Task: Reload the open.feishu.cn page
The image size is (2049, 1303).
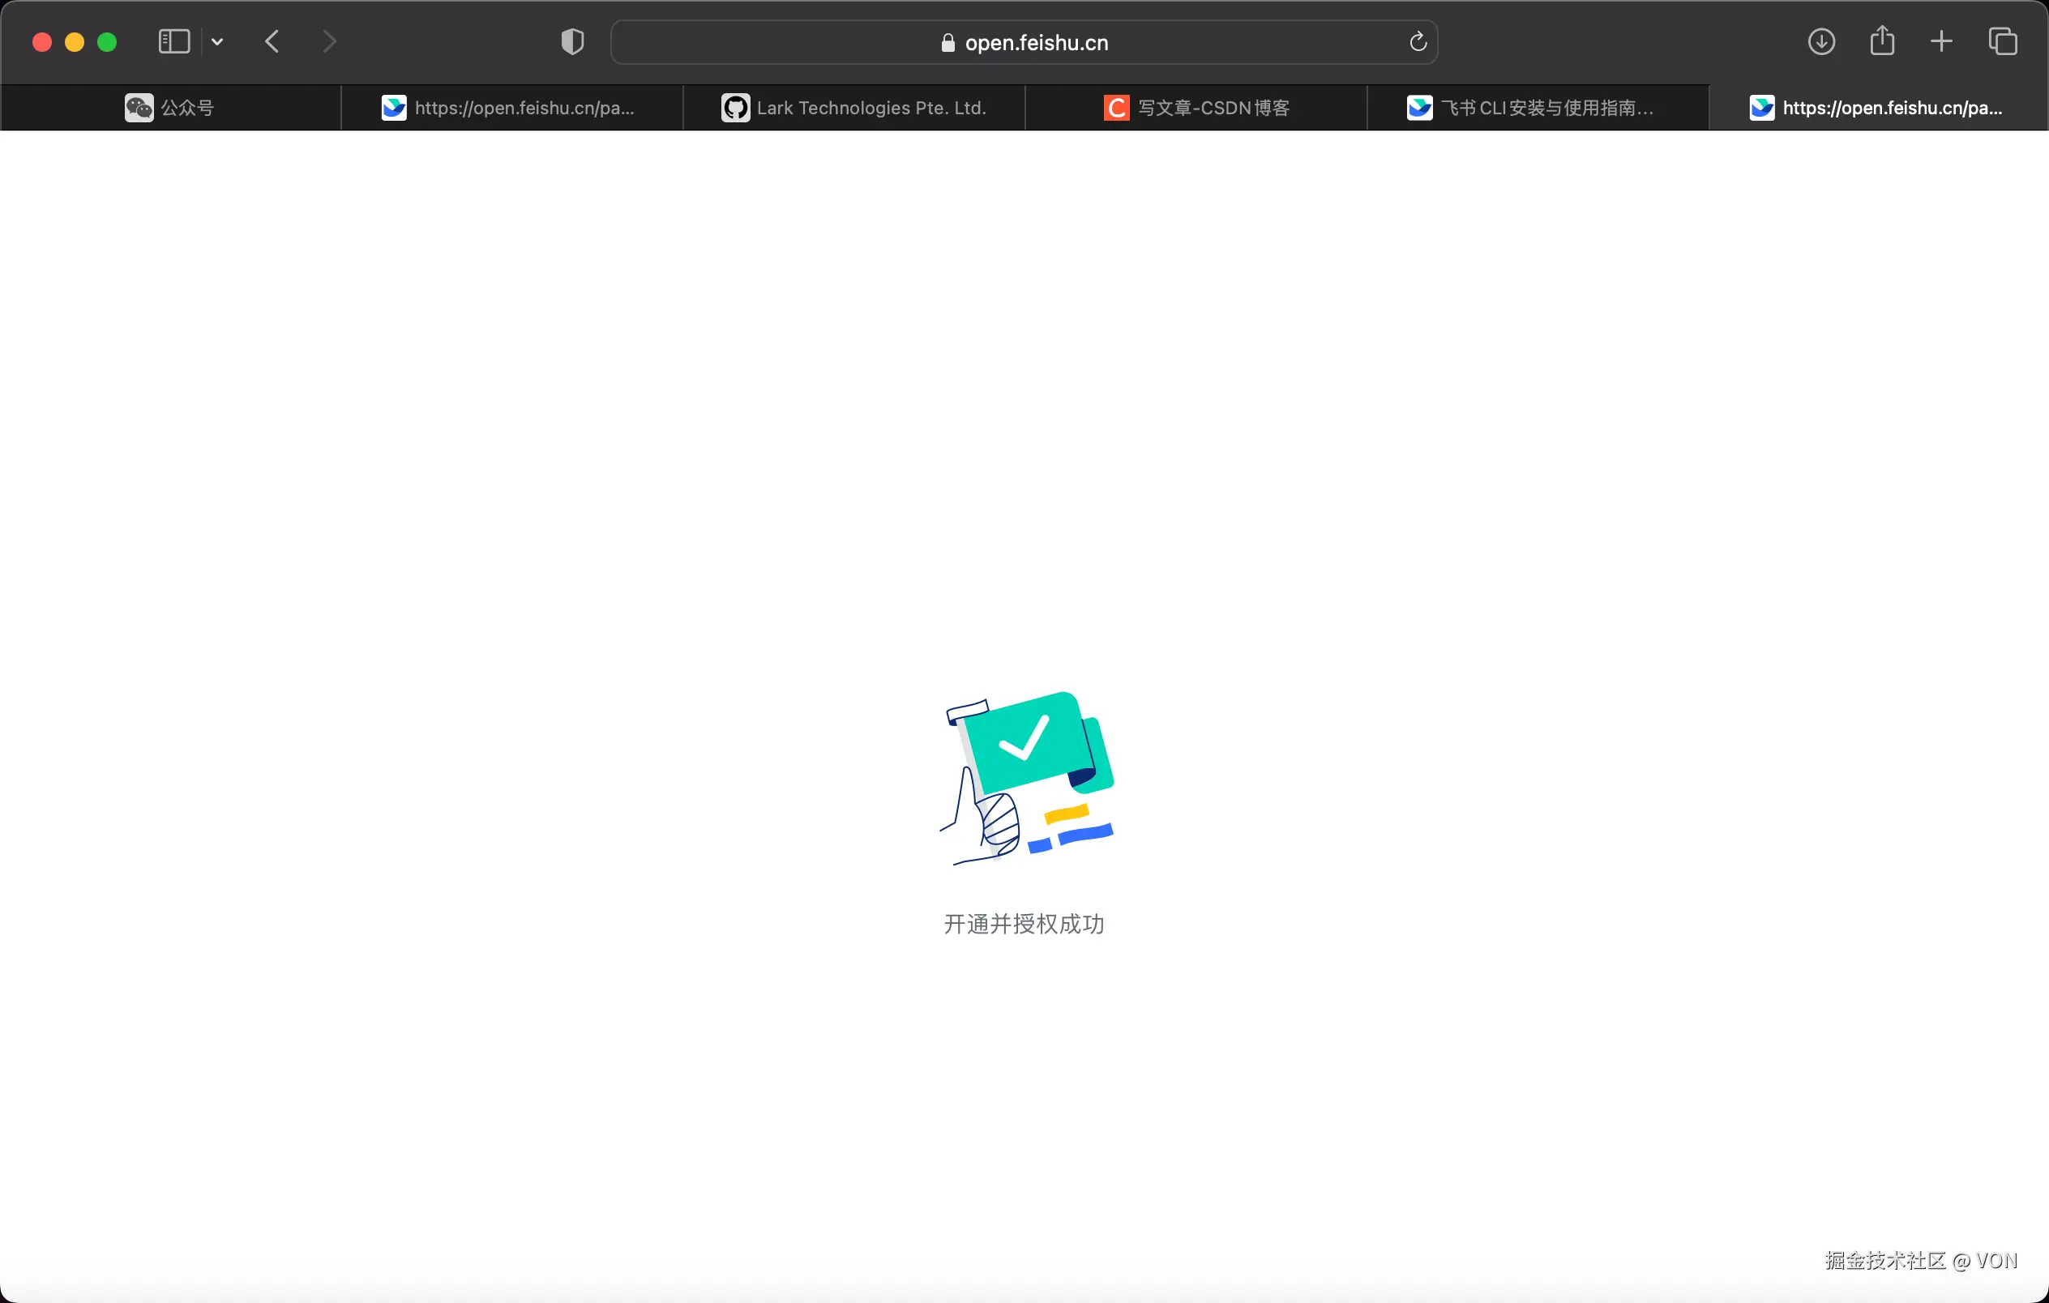Action: [x=1418, y=41]
